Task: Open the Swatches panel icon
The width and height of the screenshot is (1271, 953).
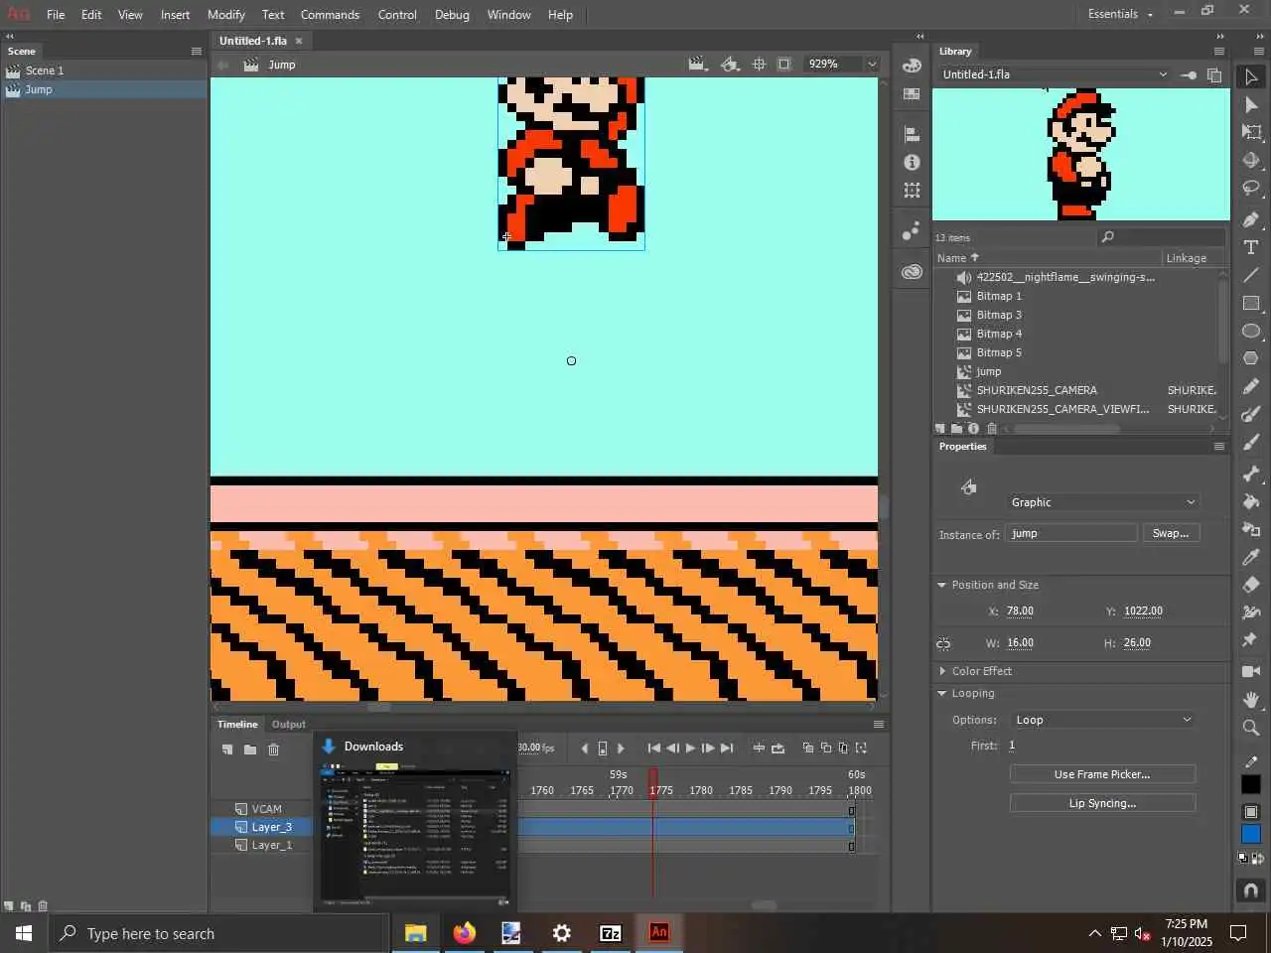Action: pos(912,94)
